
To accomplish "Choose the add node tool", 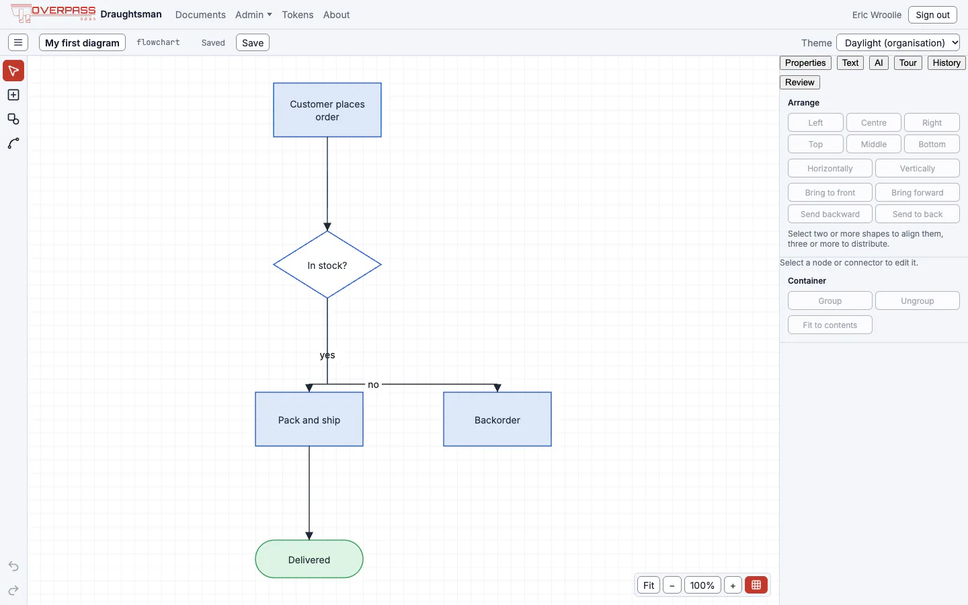I will 13,95.
